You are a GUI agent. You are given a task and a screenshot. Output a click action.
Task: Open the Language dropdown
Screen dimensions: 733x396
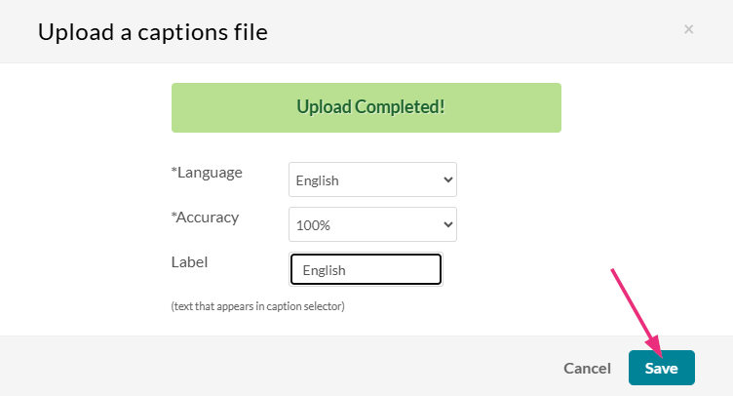tap(372, 179)
